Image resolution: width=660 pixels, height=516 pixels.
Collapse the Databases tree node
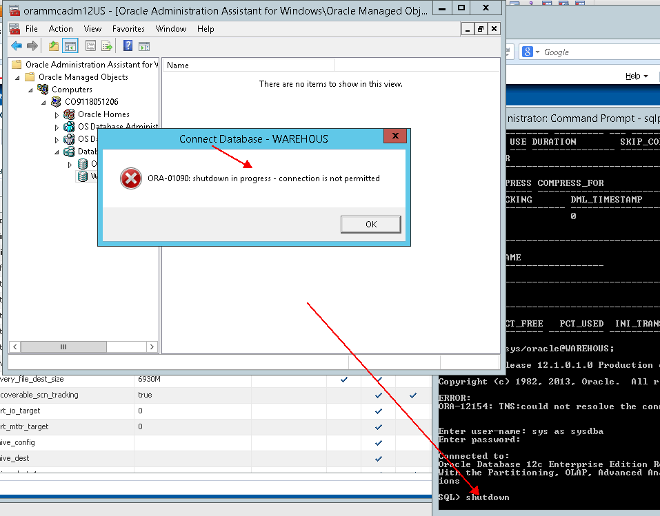pyautogui.click(x=57, y=152)
